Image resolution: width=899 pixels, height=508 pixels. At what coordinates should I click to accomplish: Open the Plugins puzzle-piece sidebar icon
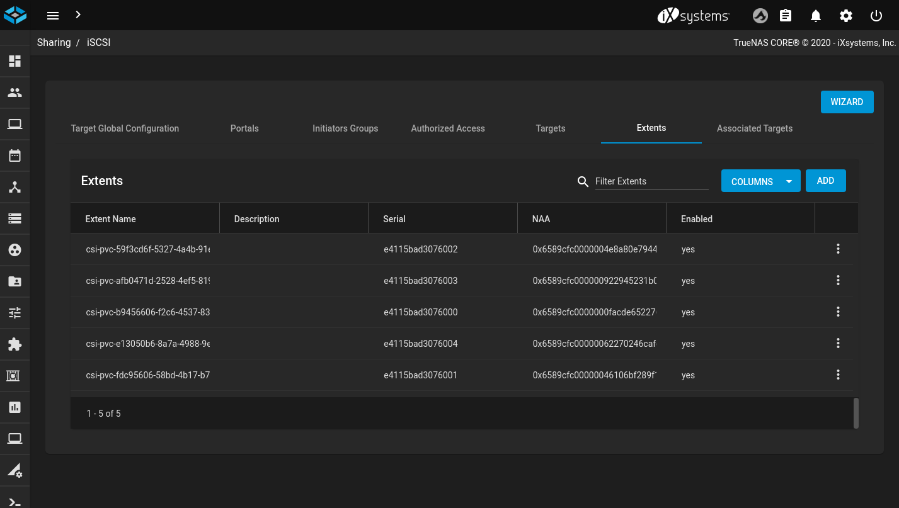coord(14,344)
